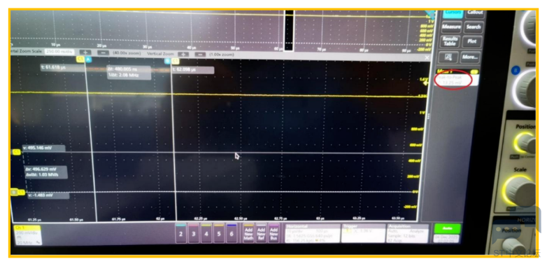Viewport: 547px width, 264px height.
Task: Tap the draw-a-box zoom icon
Action: point(448,57)
